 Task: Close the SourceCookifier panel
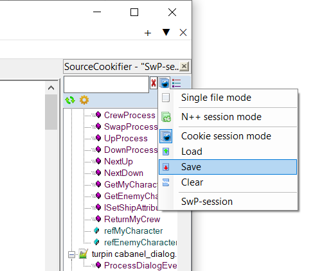coord(184,66)
